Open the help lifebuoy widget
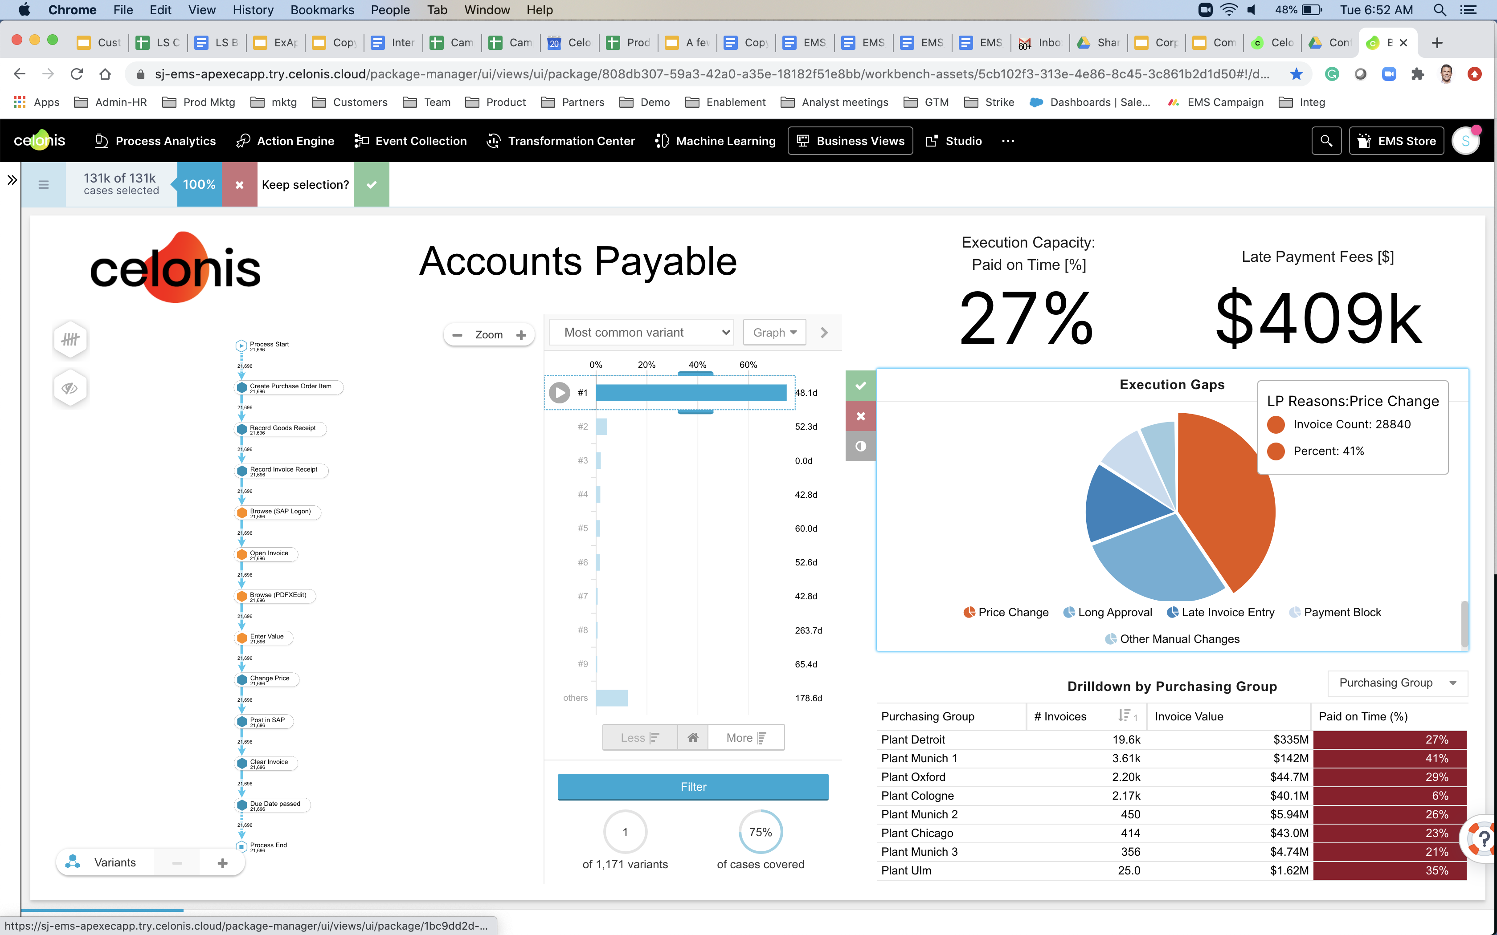The height and width of the screenshot is (935, 1497). 1483,839
